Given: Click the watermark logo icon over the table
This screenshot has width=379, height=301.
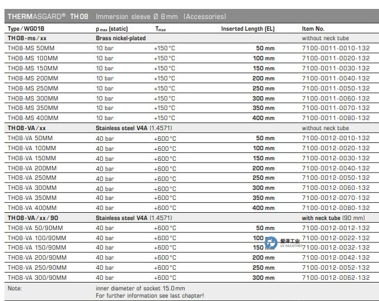Looking at the screenshot, I should [271, 242].
